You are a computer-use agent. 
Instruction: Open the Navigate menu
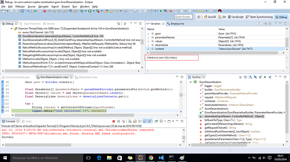[43, 6]
